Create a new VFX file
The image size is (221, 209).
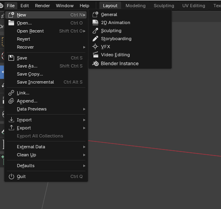coord(130,47)
